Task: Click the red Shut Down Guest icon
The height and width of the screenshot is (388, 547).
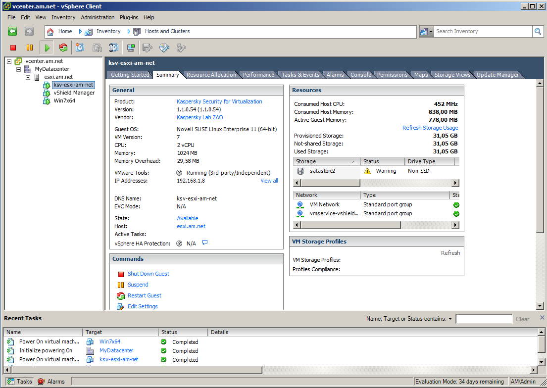Action: pyautogui.click(x=121, y=274)
